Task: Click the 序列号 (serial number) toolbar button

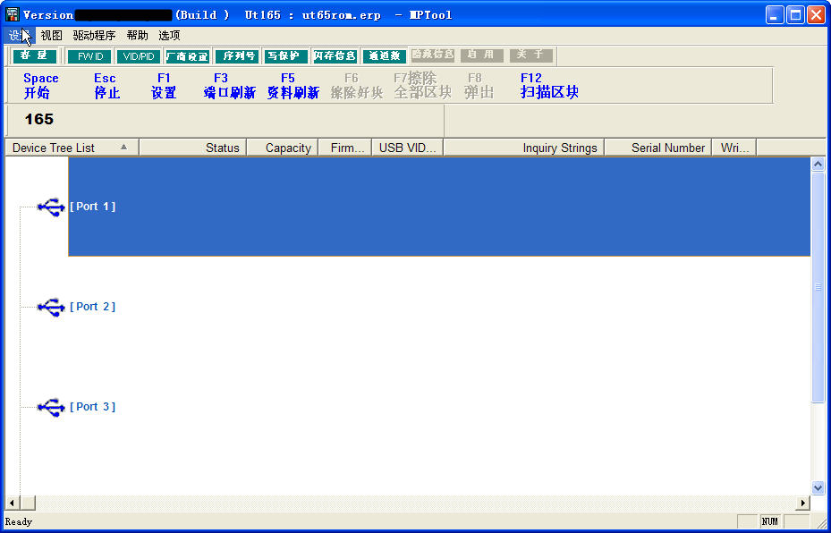Action: click(237, 56)
